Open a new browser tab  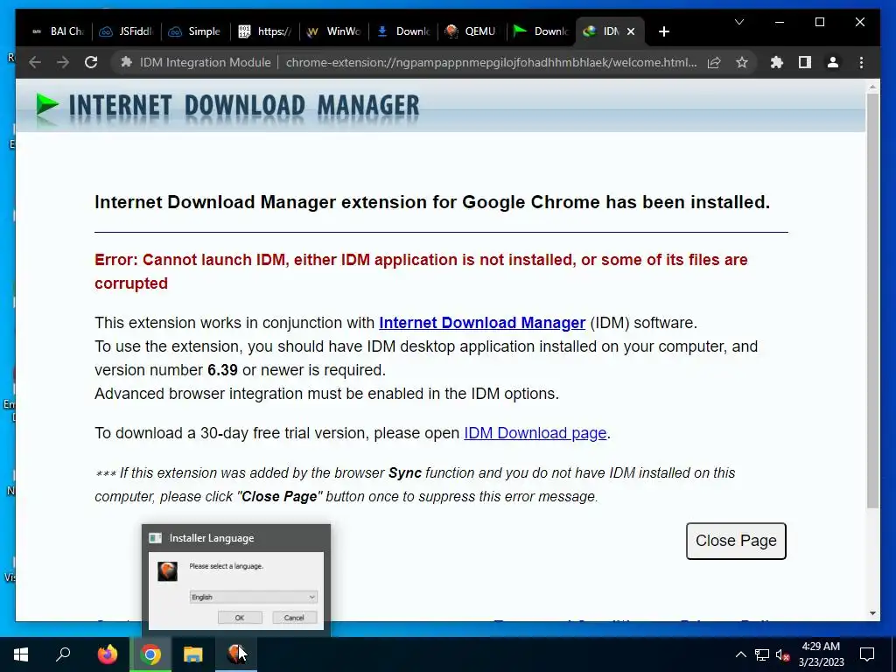coord(663,32)
